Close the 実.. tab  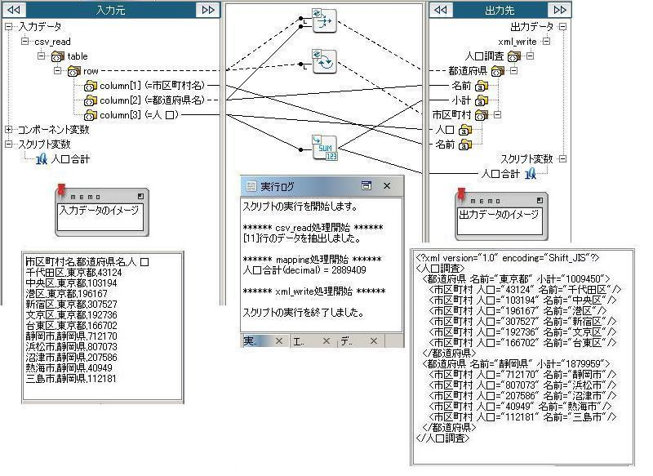(279, 341)
